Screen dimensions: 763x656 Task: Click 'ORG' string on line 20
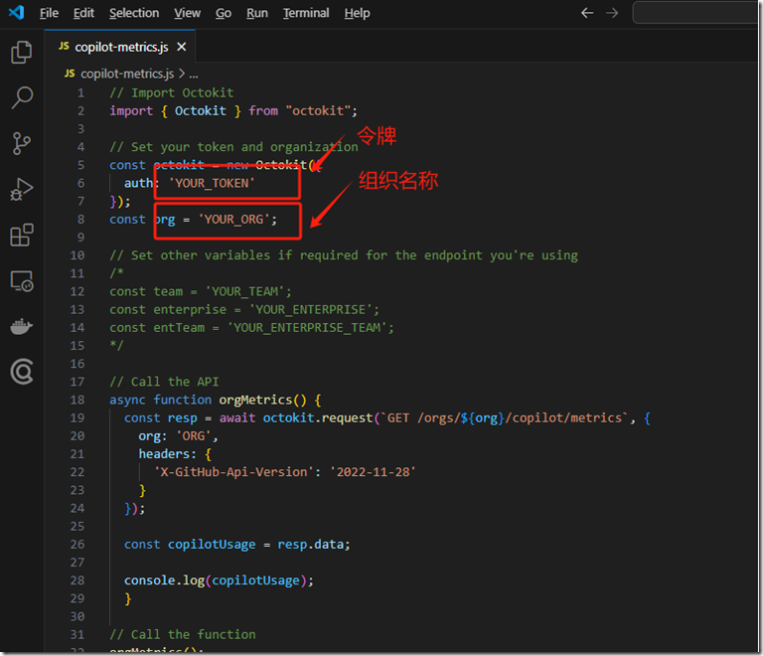(x=194, y=436)
